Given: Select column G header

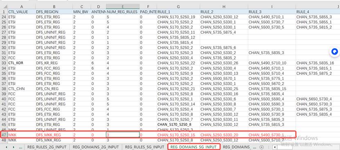Looking at the screenshot, I should click(x=178, y=7).
